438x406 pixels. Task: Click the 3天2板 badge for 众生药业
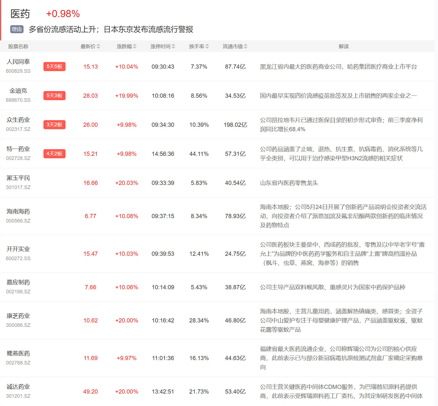tap(54, 125)
